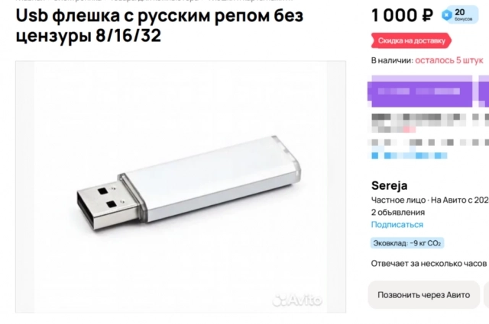Click the red Скидка на доставку tag
The image size is (489, 324).
point(411,40)
